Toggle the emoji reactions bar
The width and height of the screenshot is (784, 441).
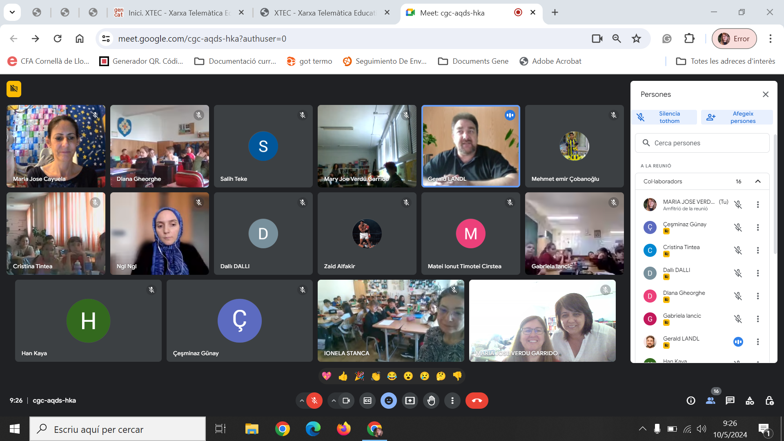click(389, 401)
